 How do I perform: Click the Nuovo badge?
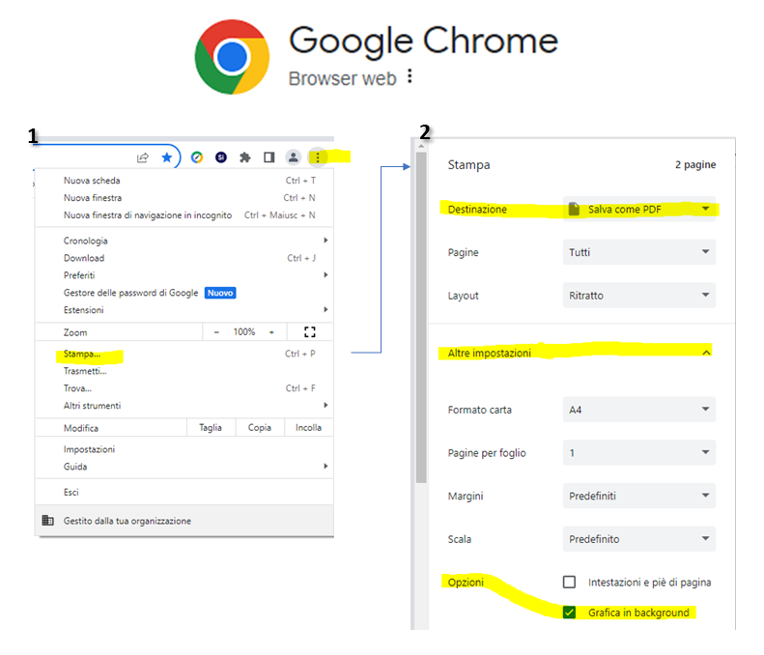220,293
